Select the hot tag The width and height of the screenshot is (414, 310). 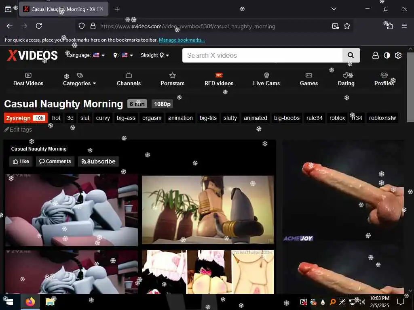56,118
